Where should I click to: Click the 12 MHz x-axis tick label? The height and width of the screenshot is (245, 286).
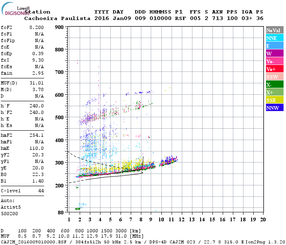coord(181,220)
